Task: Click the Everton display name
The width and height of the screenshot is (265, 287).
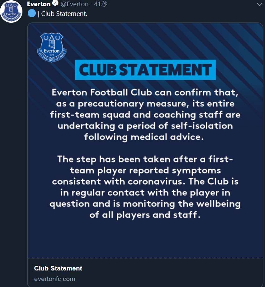Action: point(39,4)
